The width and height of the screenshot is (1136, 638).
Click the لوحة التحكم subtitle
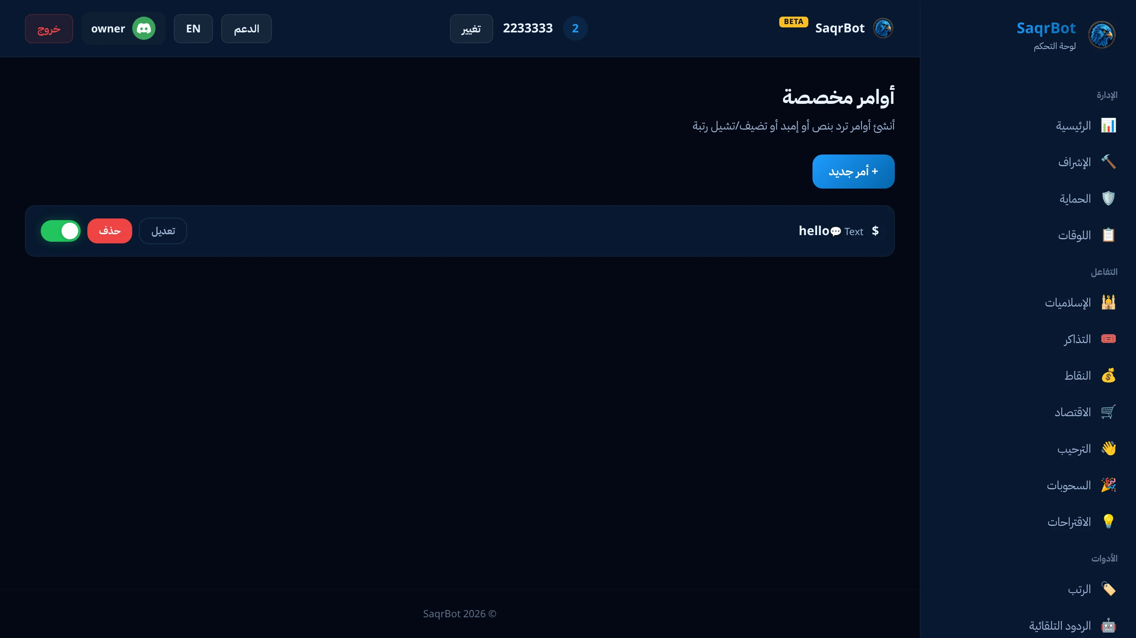coord(1055,46)
